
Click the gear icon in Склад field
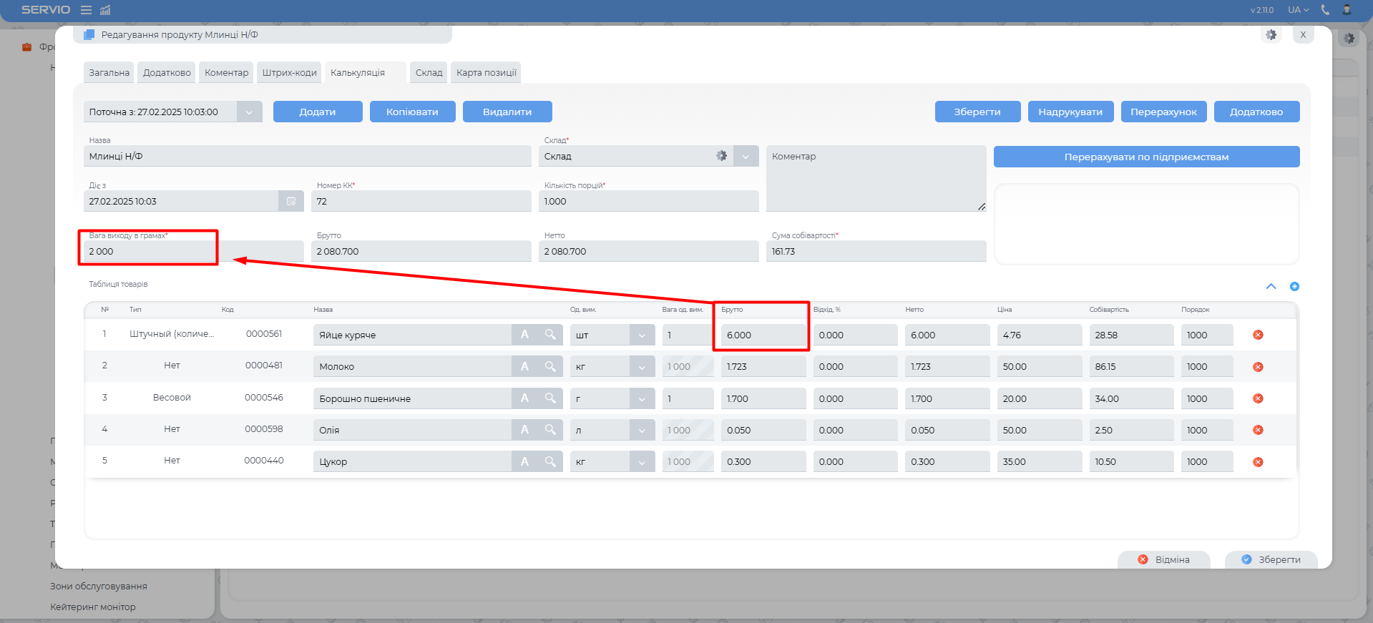tap(721, 156)
